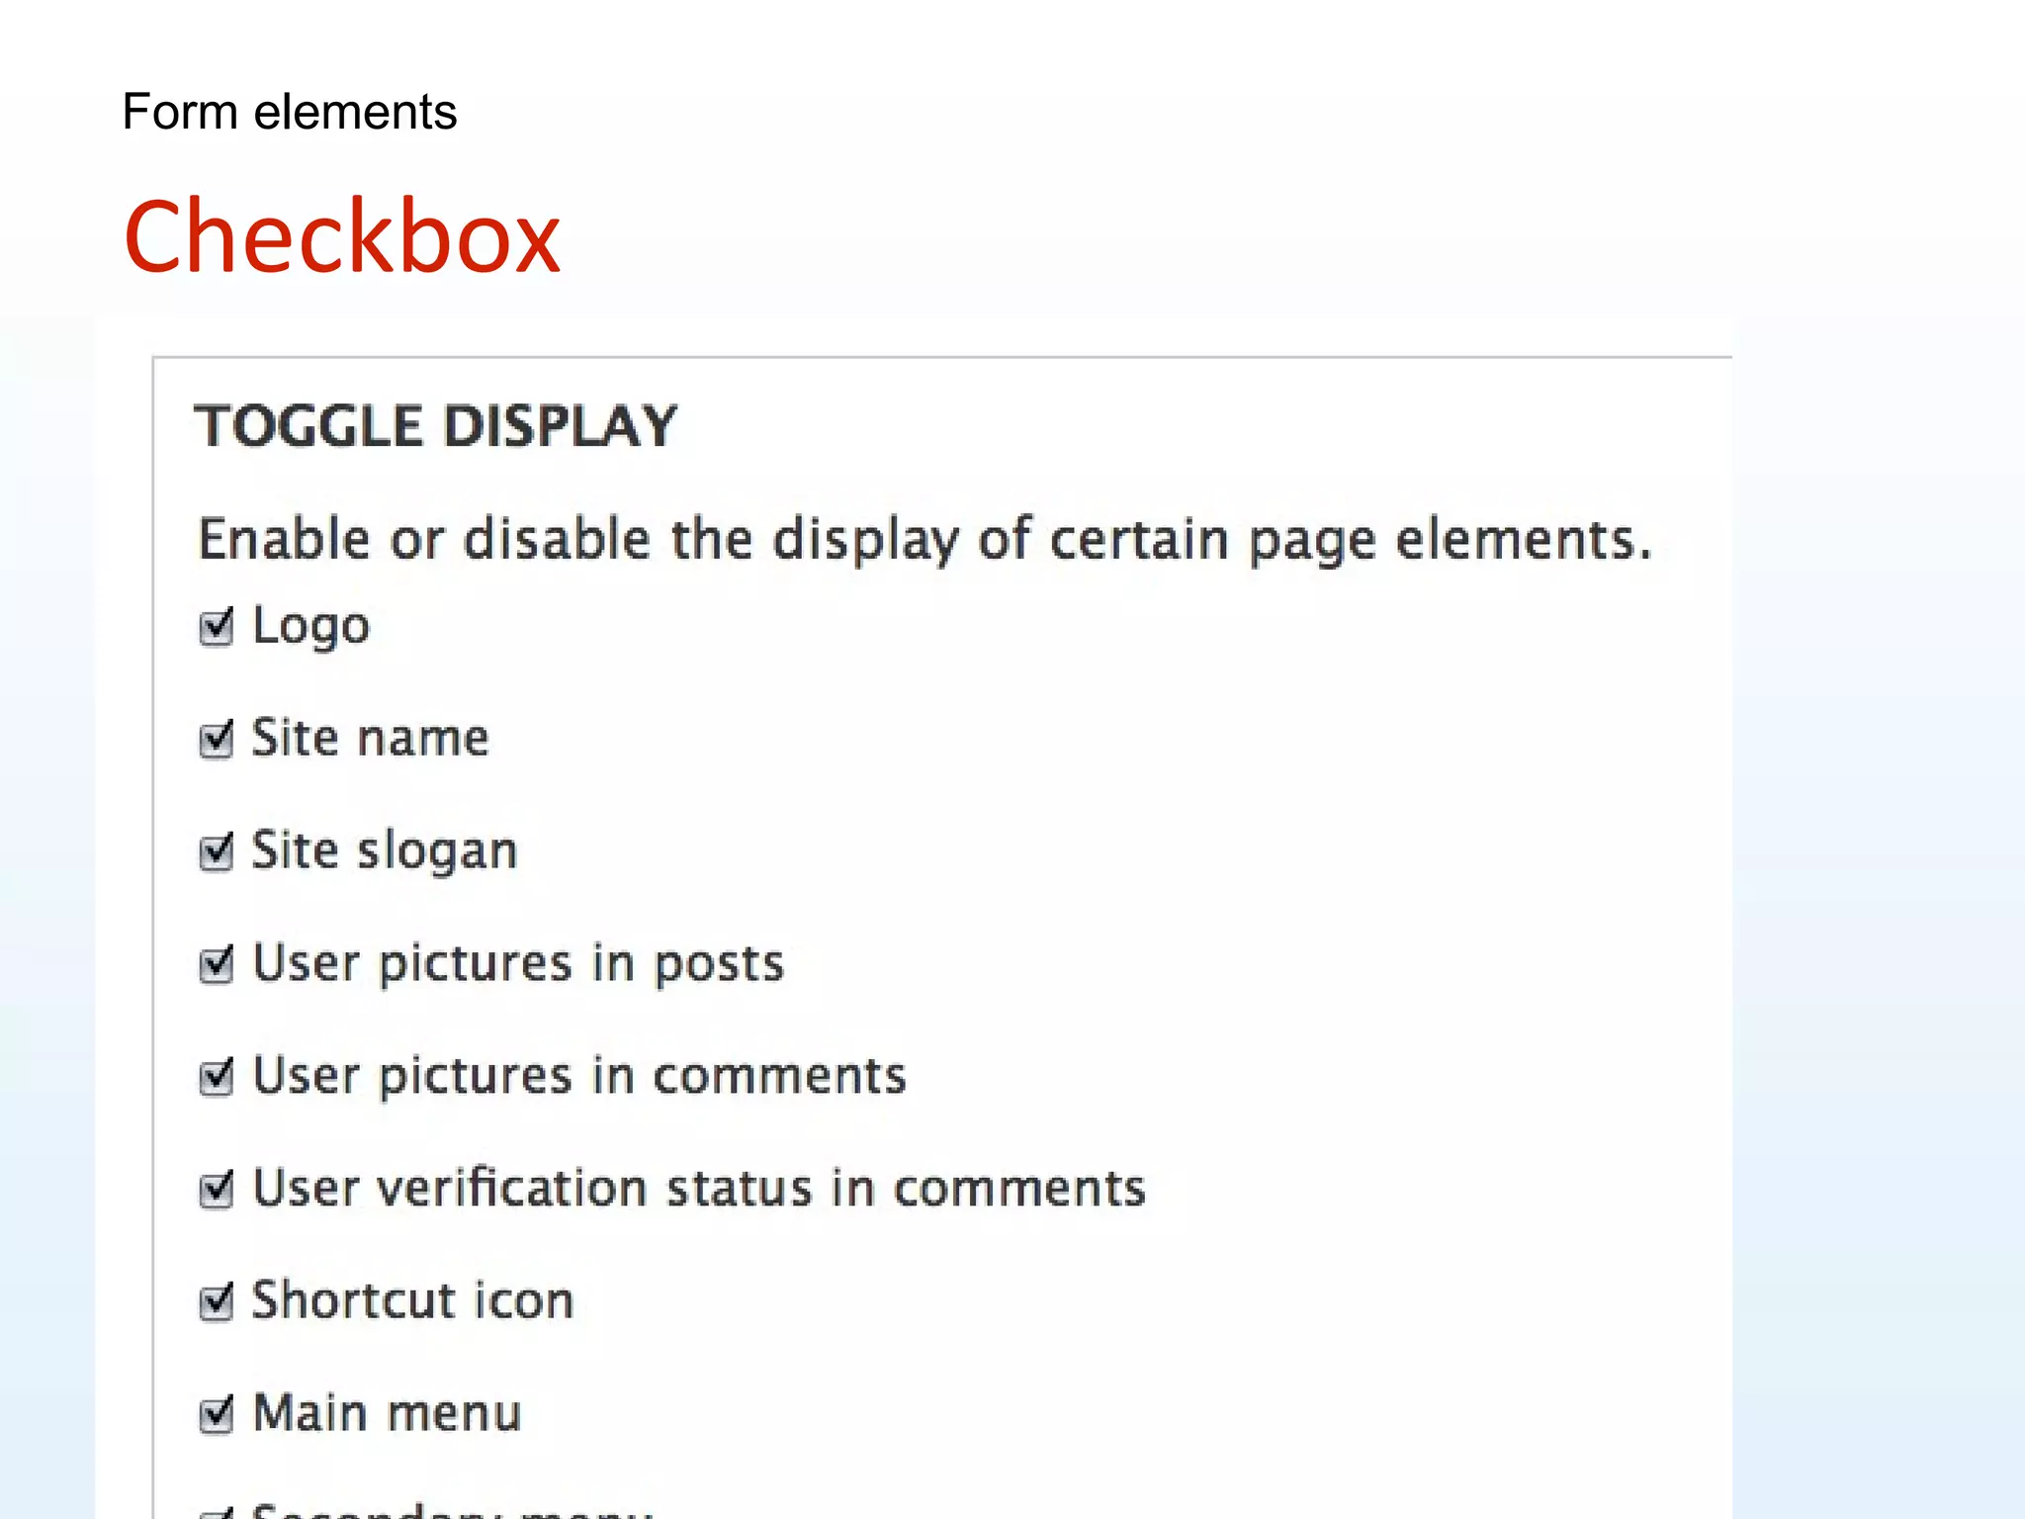Click User verification status in comments label
The height and width of the screenshot is (1519, 2025).
point(699,1188)
